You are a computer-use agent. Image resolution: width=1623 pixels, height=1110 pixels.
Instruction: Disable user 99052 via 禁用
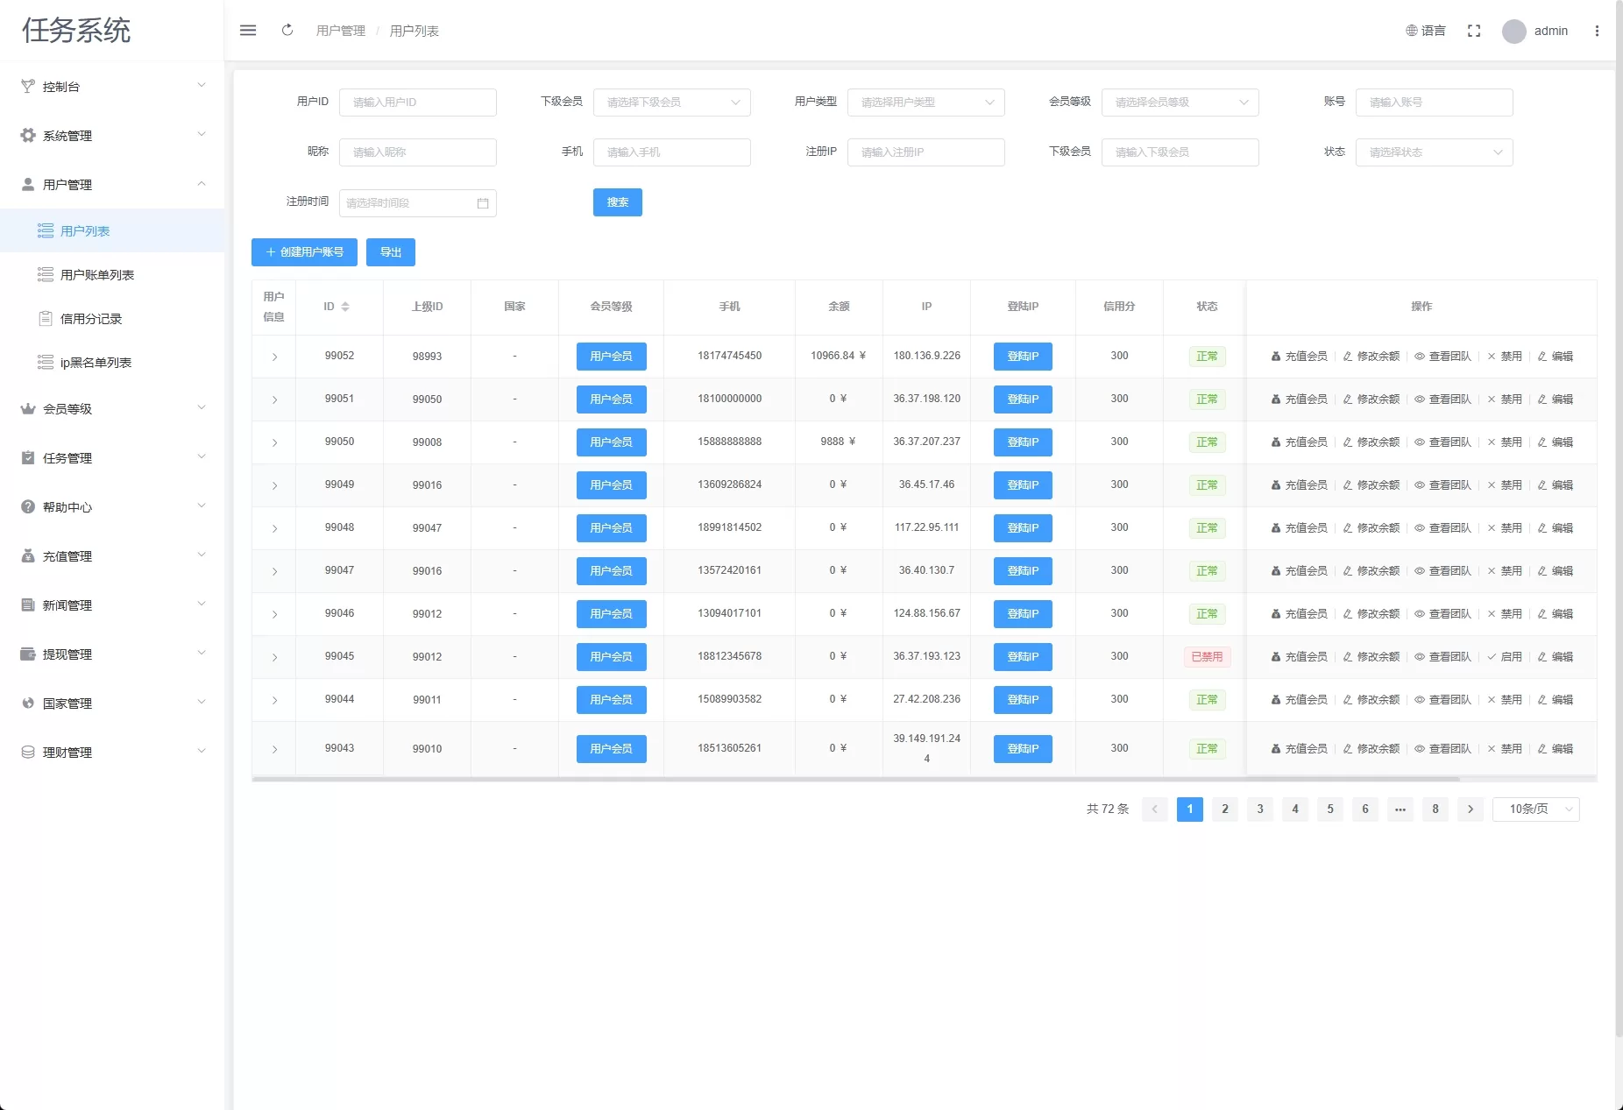(x=1505, y=357)
